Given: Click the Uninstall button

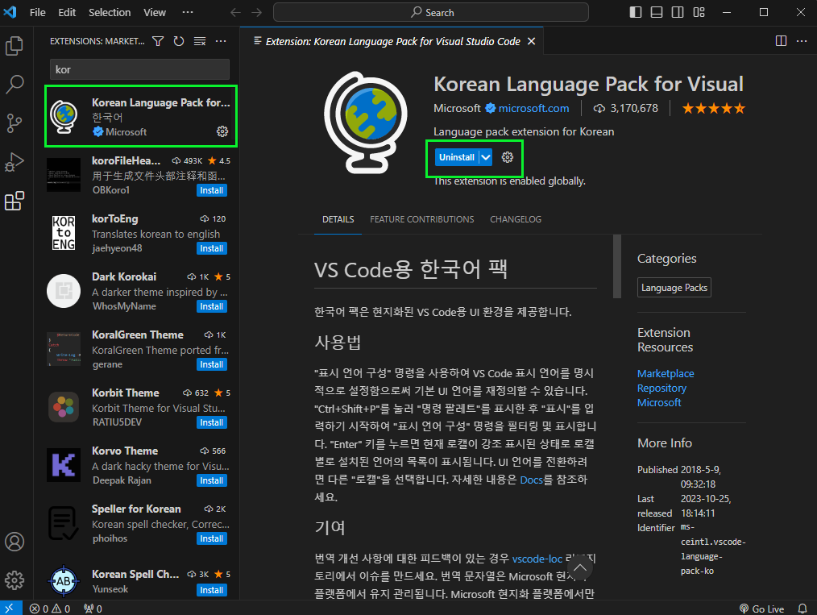Looking at the screenshot, I should click(456, 157).
